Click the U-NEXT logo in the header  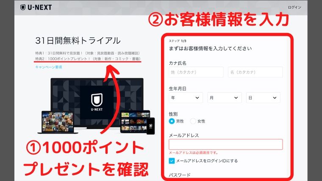click(x=36, y=7)
